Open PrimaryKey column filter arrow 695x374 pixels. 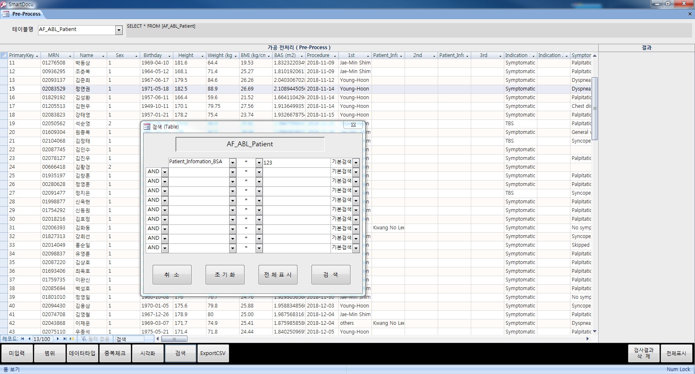(x=37, y=56)
